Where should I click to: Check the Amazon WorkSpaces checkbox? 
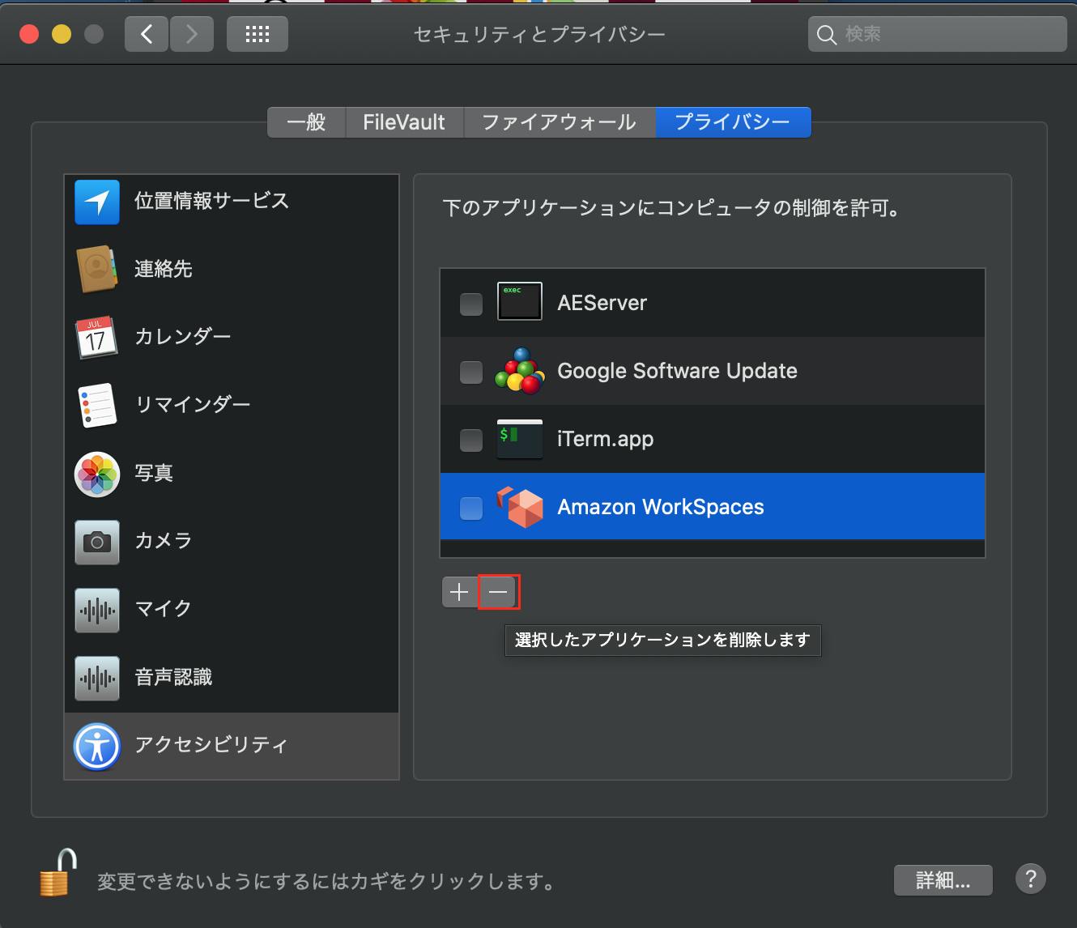(x=471, y=508)
